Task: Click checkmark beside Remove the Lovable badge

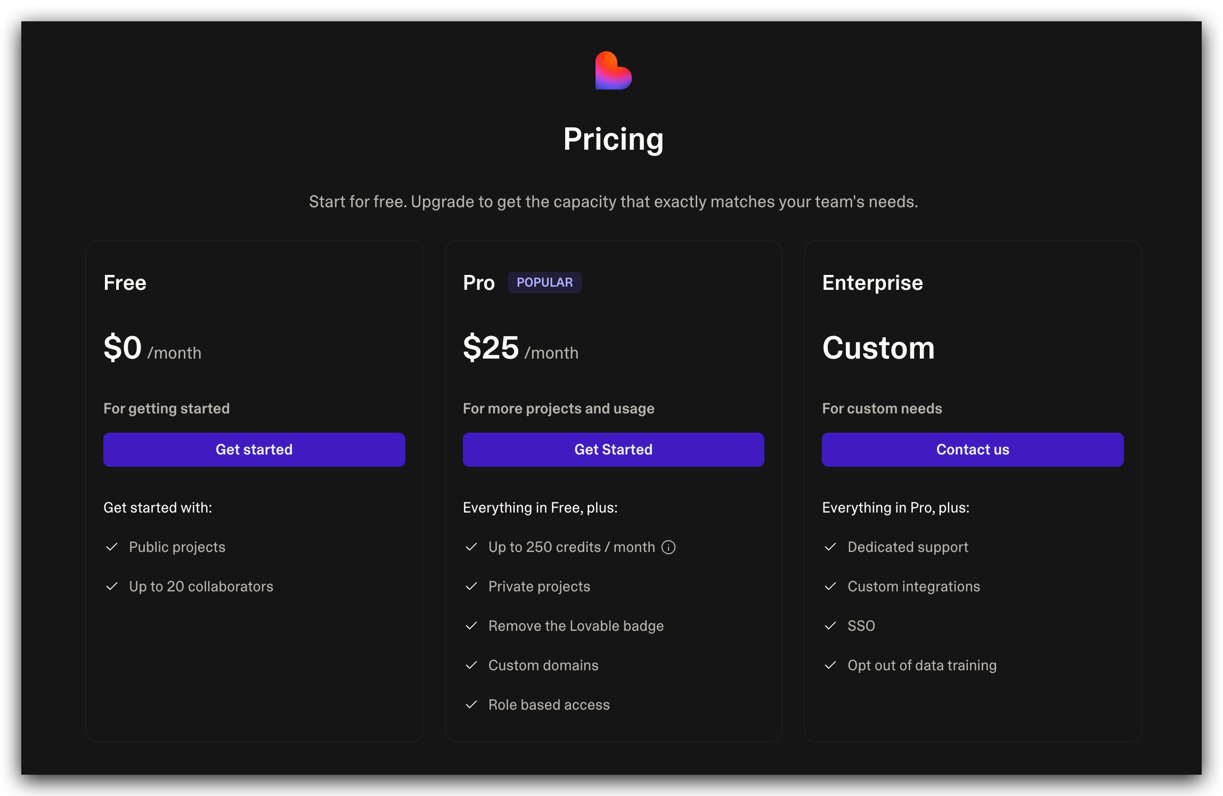Action: pyautogui.click(x=471, y=626)
